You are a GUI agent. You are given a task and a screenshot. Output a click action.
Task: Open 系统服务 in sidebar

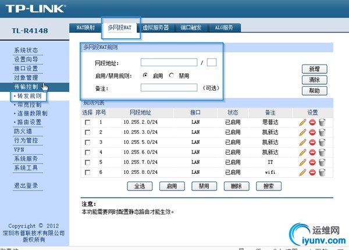[x=26, y=159]
